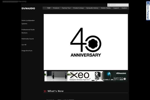The image size is (150, 100).
Task: Click the 40 Anniversary hero image
Action: click(x=86, y=42)
